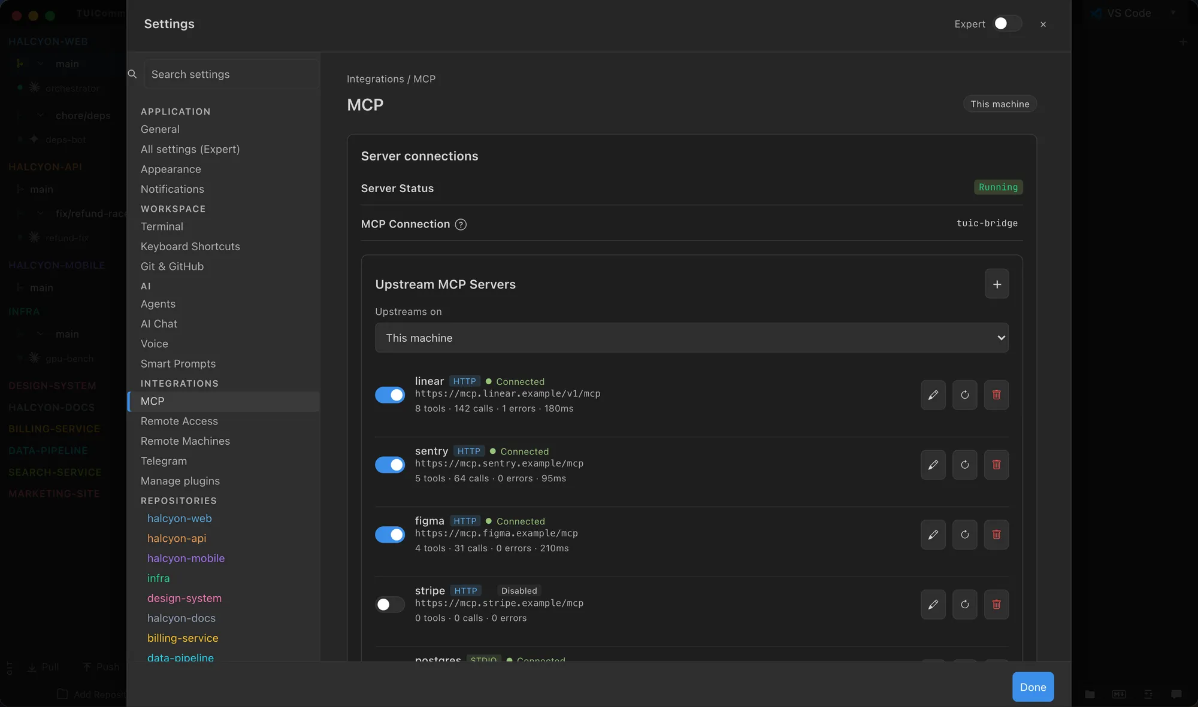Open AI Chat settings
The height and width of the screenshot is (707, 1198).
click(223, 324)
